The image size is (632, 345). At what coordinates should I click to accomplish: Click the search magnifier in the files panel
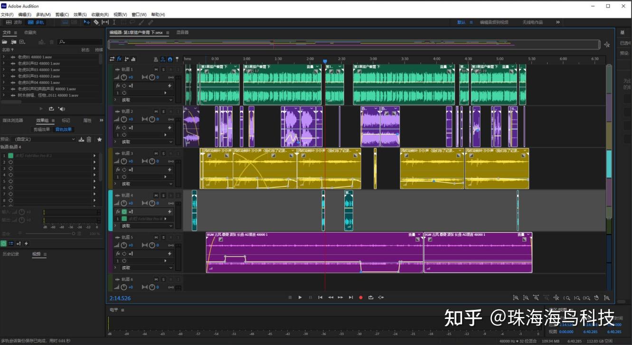(x=61, y=42)
